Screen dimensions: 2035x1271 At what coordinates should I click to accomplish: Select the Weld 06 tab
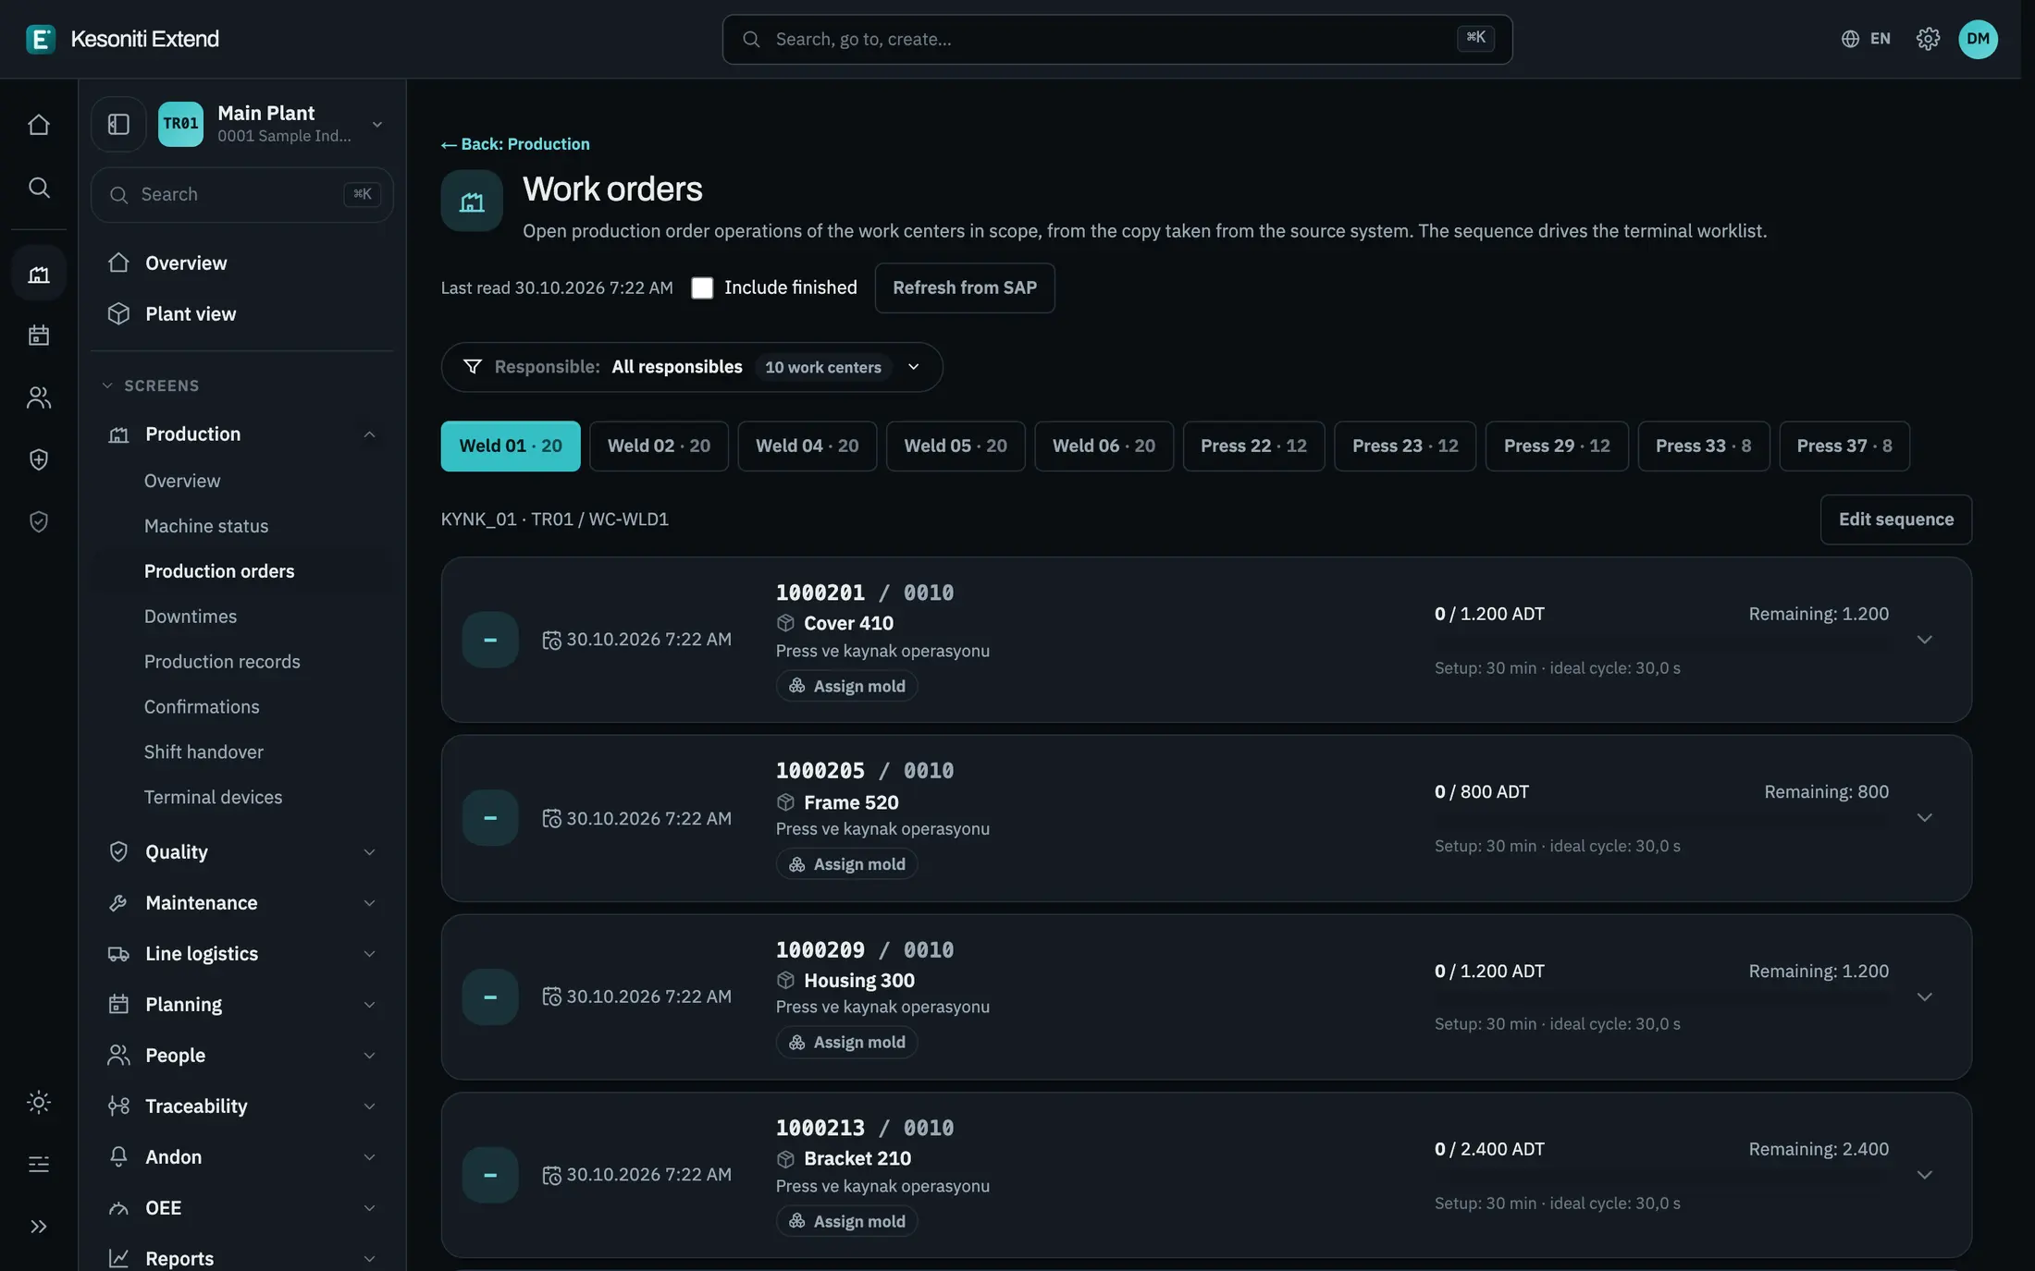pyautogui.click(x=1104, y=446)
